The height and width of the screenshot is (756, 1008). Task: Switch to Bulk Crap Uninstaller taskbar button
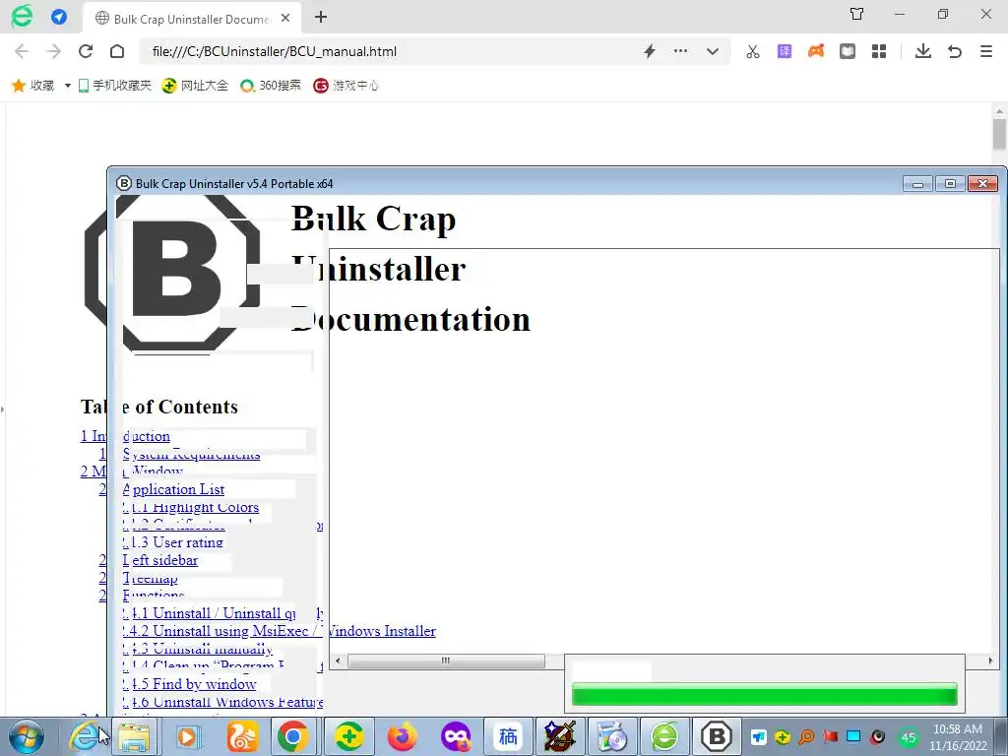[717, 736]
